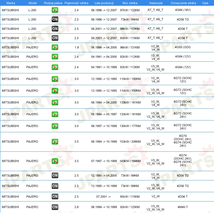214x213 pixels.
Task: Click the diesel ON icon for Pajero 2.8 4M40-T
Action: tap(55, 207)
